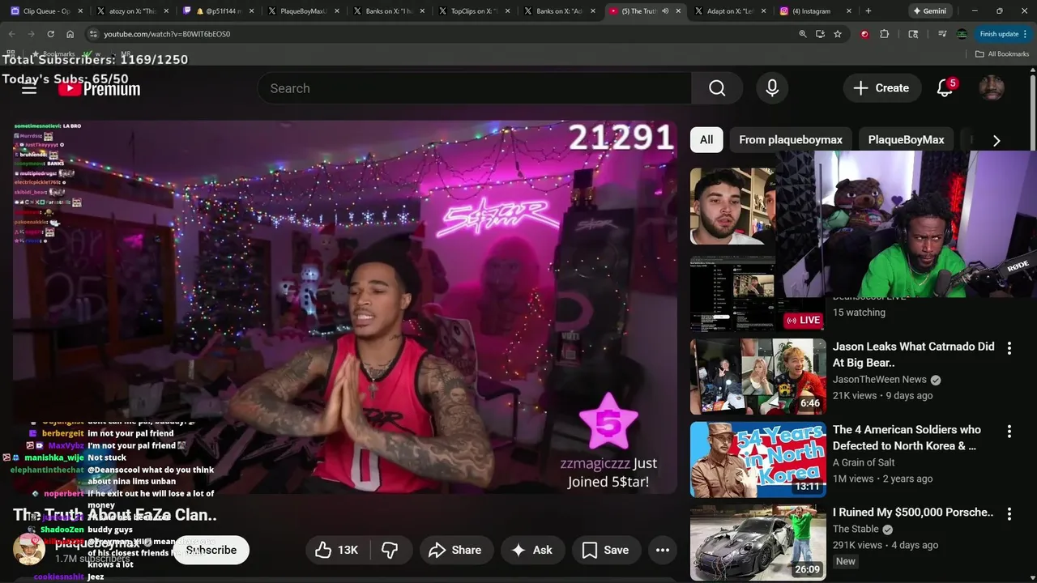Screen dimensions: 1037x583
Task: Like the video with 13K likes
Action: [337, 550]
